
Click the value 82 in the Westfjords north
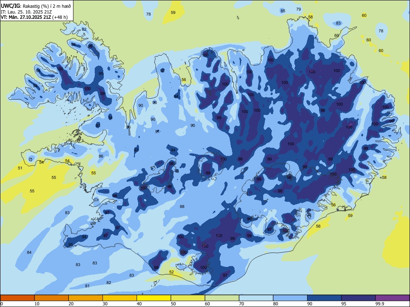tap(84, 29)
